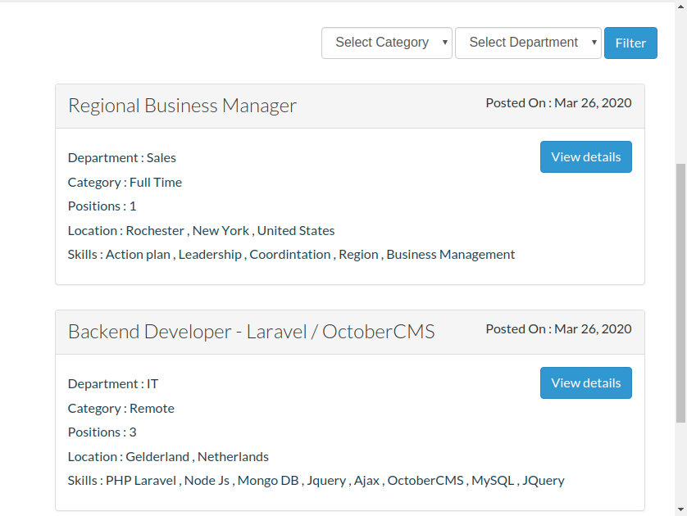Click the scrollbar up arrow

[x=681, y=7]
